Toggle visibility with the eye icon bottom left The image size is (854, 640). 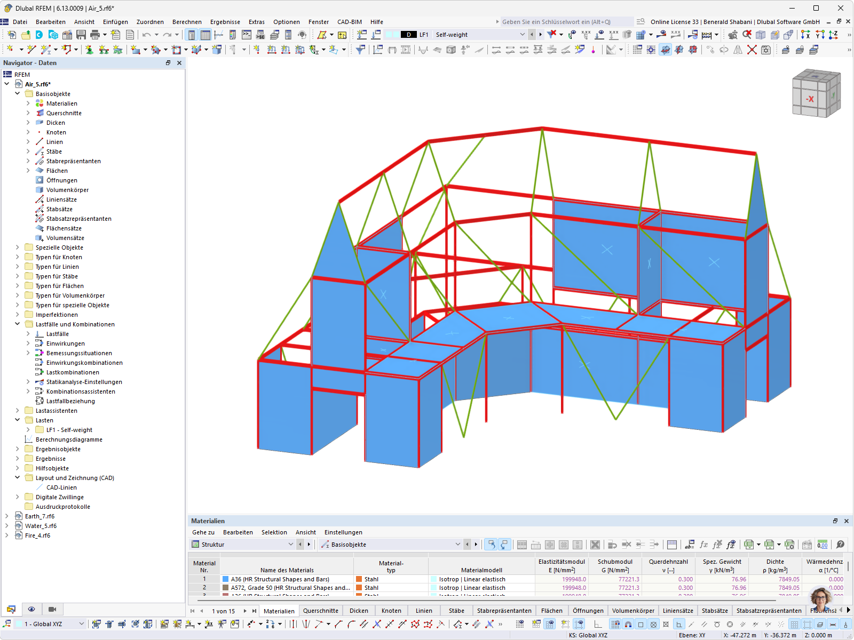31,609
